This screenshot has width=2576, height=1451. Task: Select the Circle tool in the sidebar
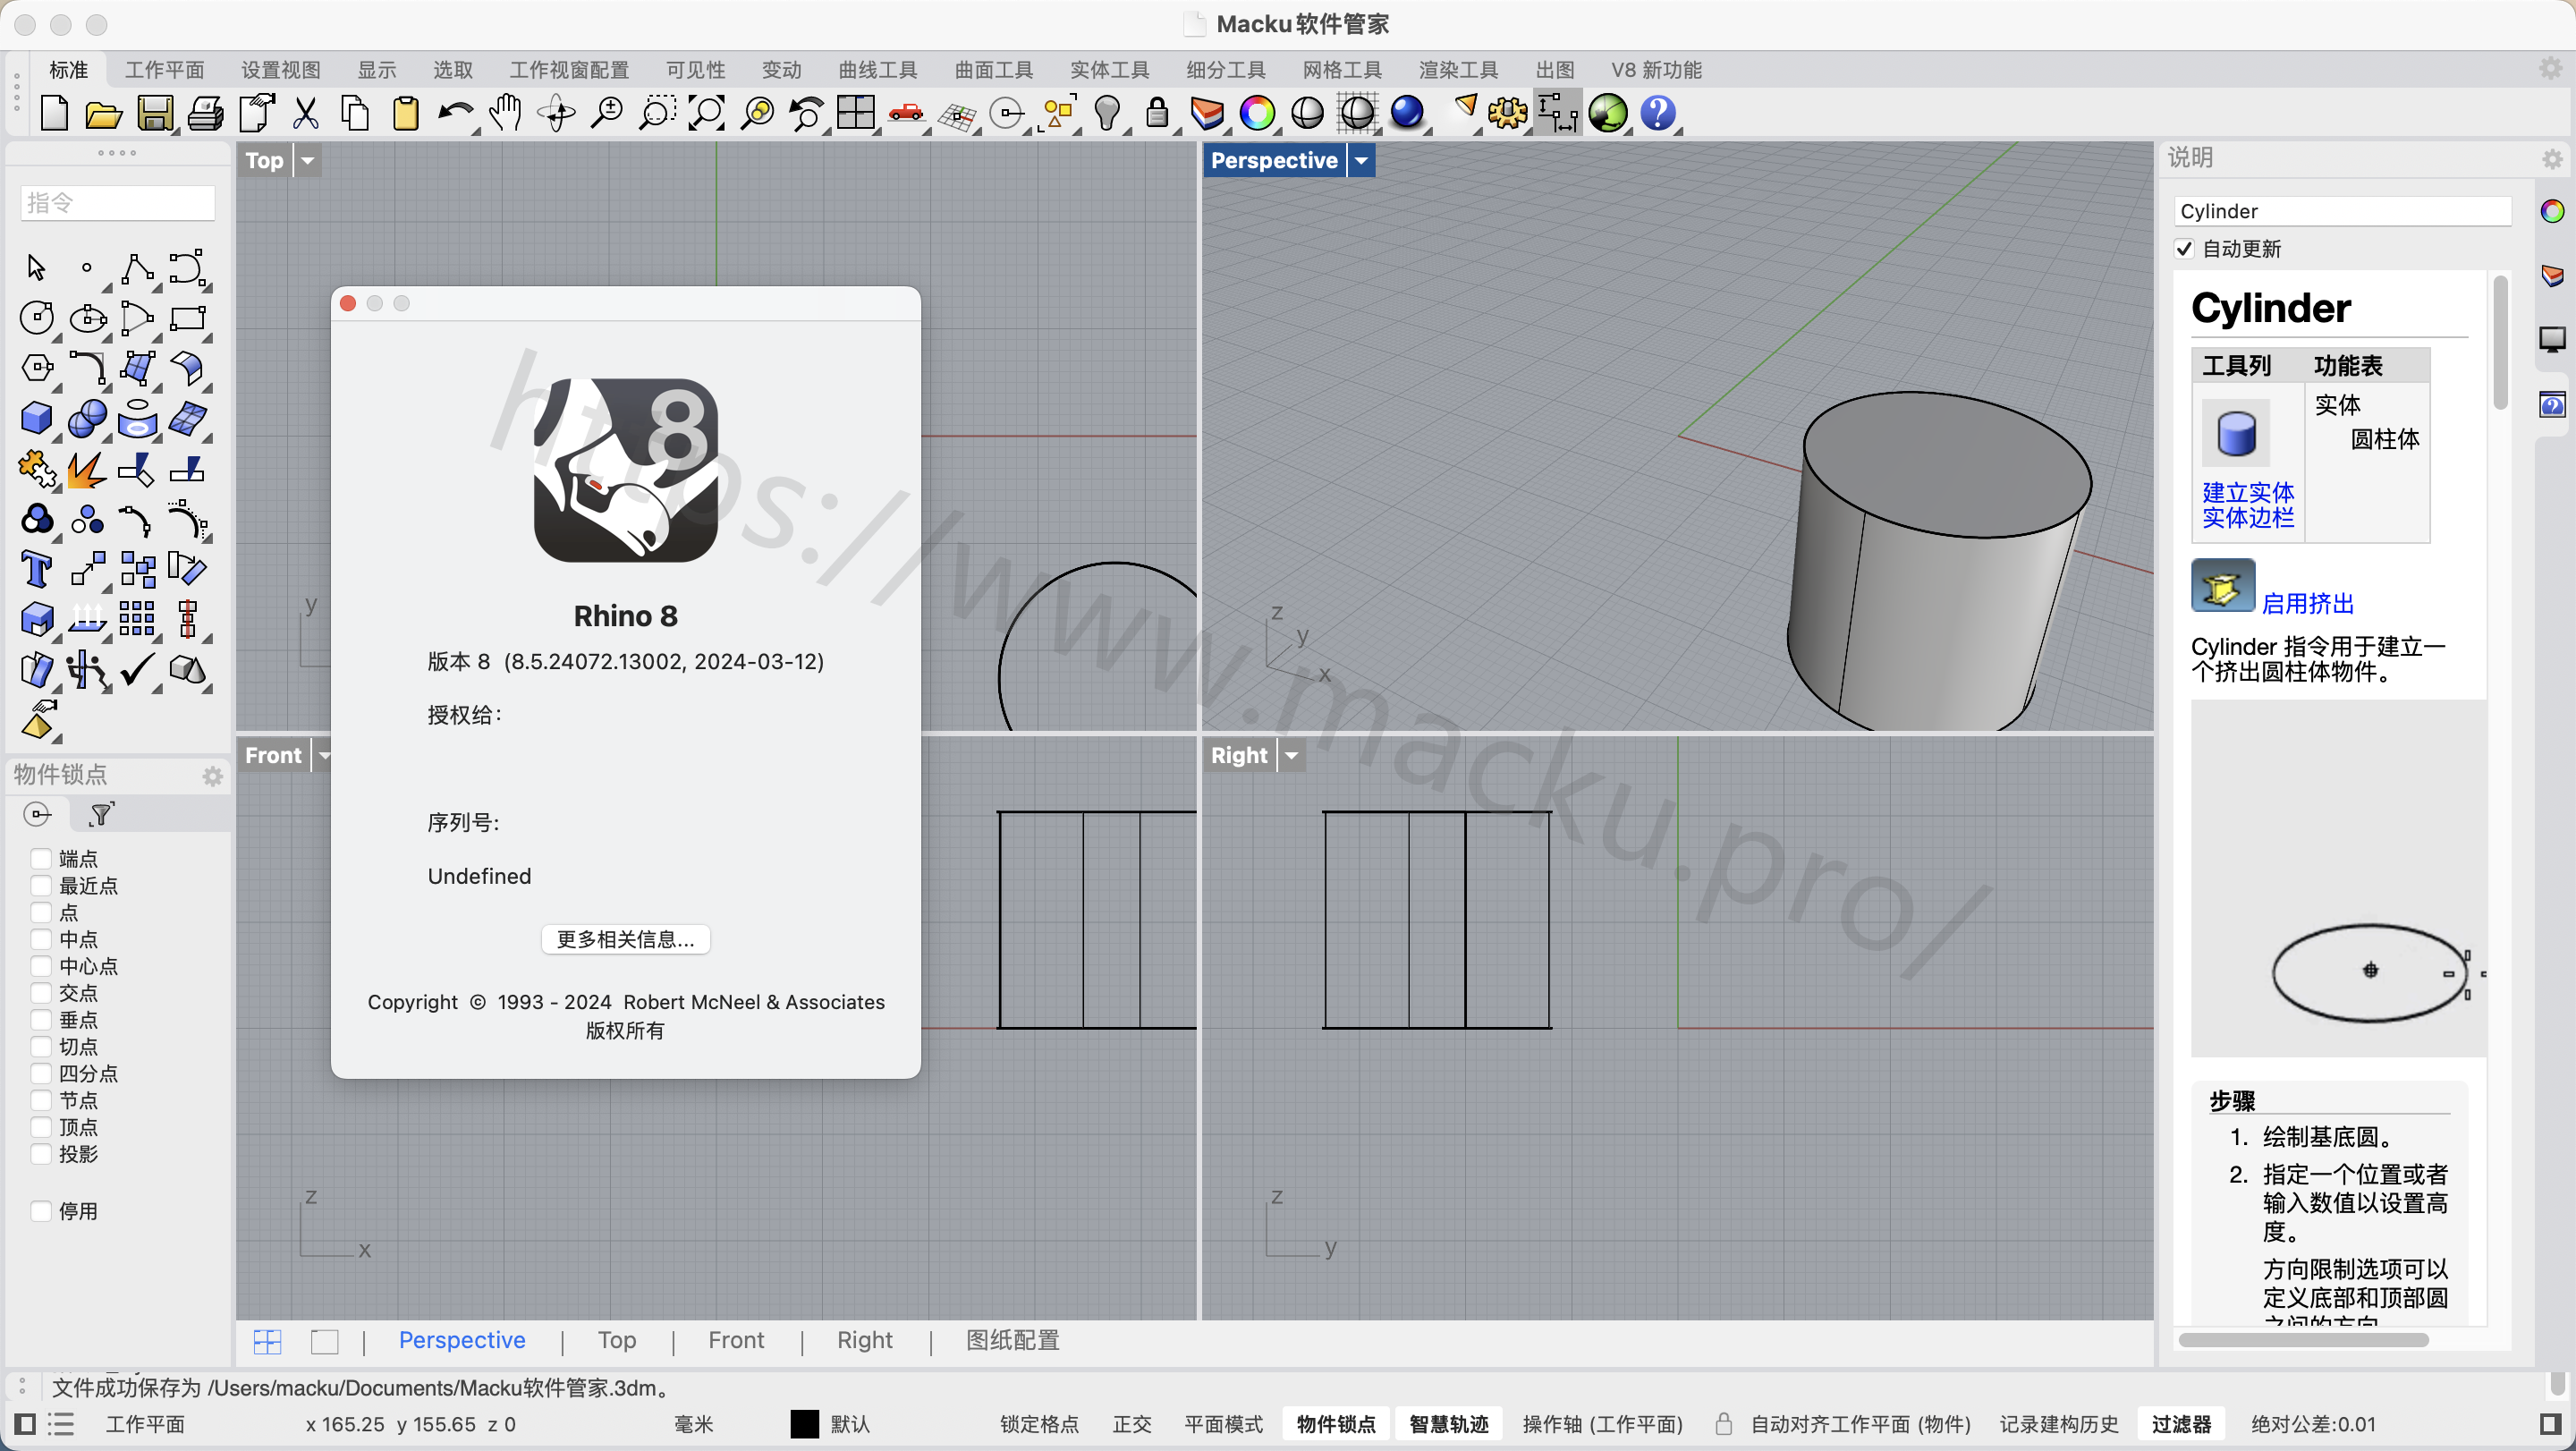pyautogui.click(x=37, y=318)
